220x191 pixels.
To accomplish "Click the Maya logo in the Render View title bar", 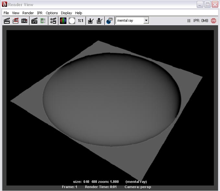I will click(x=4, y=4).
